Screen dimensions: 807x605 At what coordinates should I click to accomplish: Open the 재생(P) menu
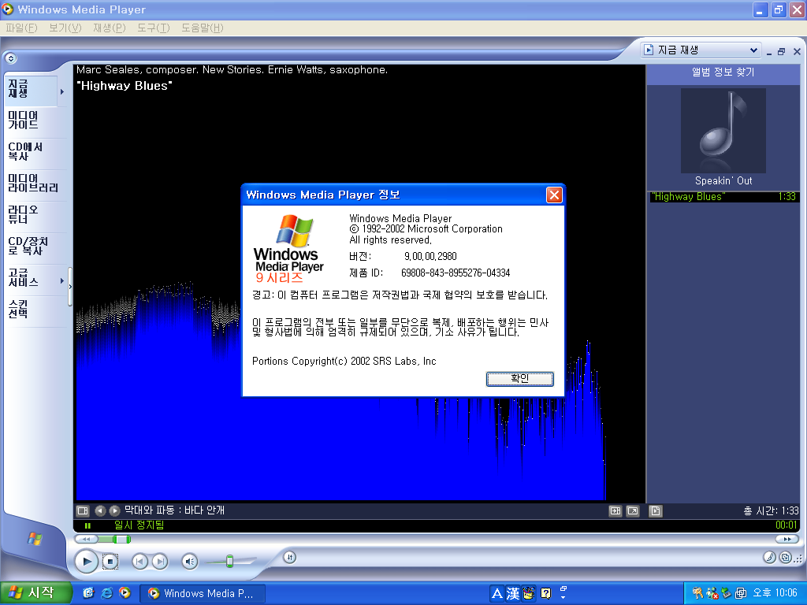[109, 28]
